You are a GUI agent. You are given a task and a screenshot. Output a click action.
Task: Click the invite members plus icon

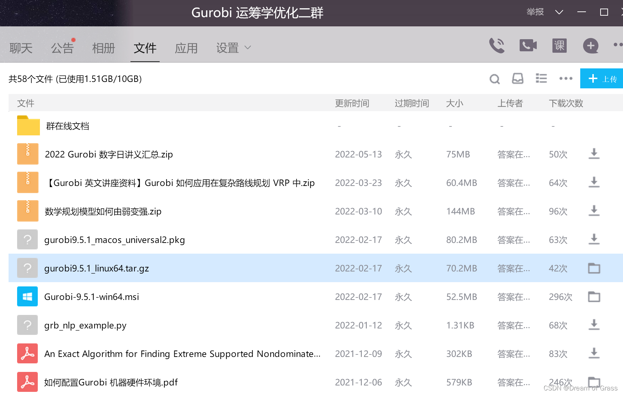pos(591,46)
